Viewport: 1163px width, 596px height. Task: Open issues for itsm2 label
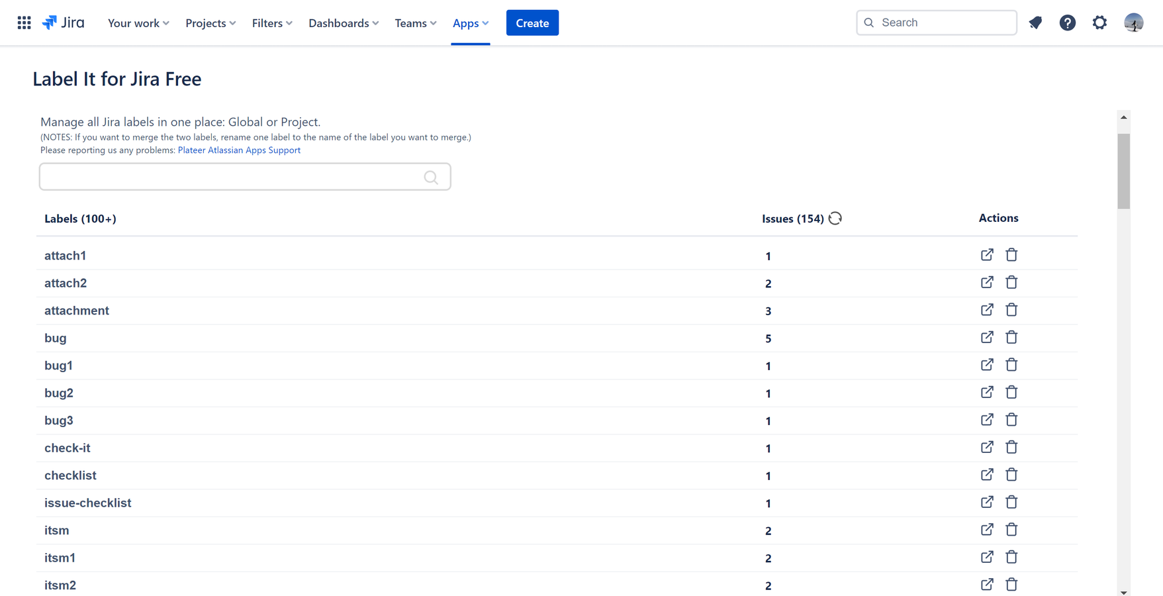coord(987,585)
